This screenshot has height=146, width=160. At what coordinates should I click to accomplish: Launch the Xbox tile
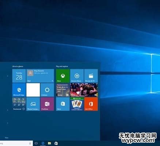[63, 76]
